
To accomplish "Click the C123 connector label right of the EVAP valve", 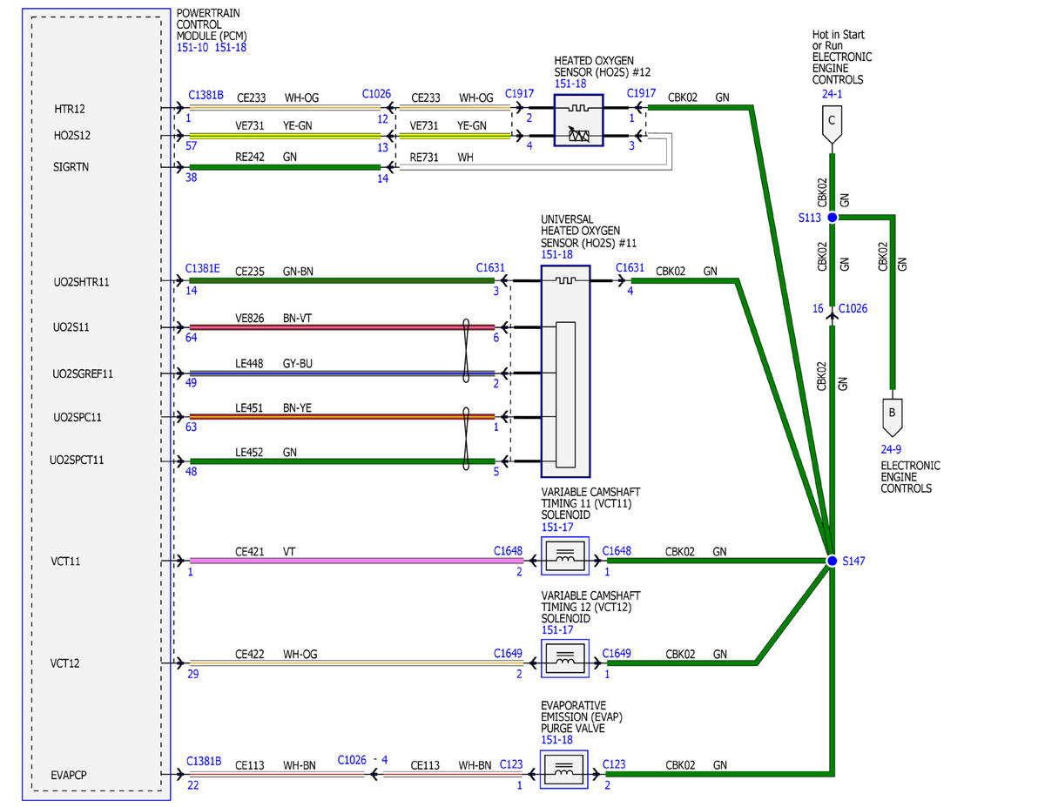I will [614, 764].
